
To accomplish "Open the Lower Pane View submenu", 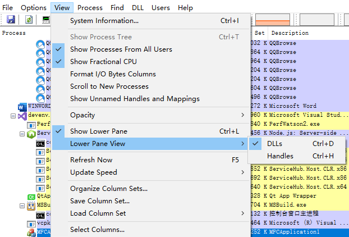I will [150, 144].
